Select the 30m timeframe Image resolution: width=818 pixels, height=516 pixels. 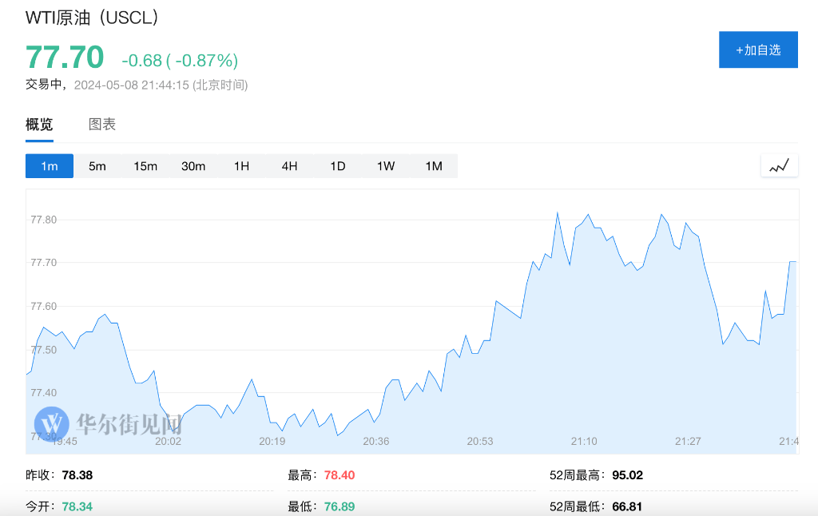point(193,166)
